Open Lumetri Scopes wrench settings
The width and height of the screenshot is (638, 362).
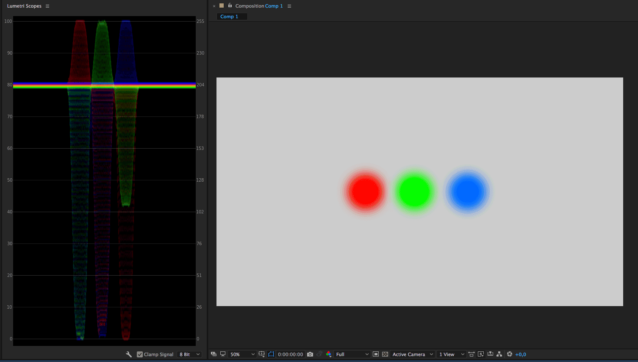coord(129,354)
